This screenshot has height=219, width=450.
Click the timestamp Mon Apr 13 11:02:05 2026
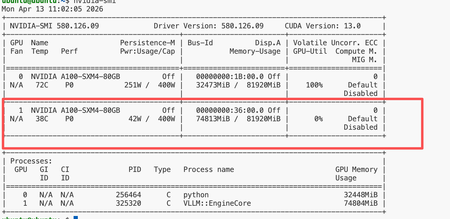point(52,9)
